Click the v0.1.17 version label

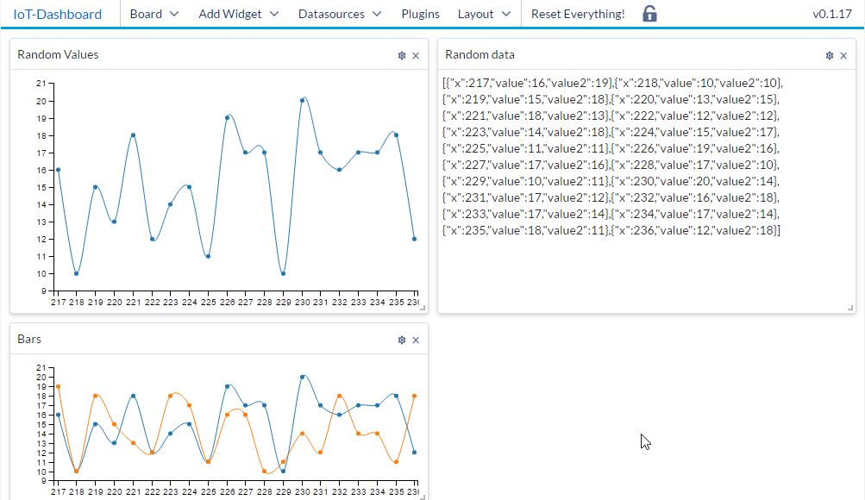tap(831, 14)
